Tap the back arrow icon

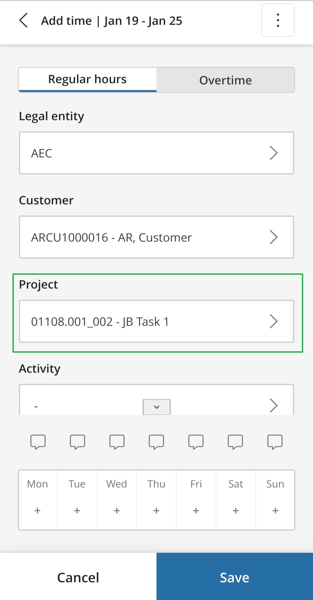tap(23, 20)
